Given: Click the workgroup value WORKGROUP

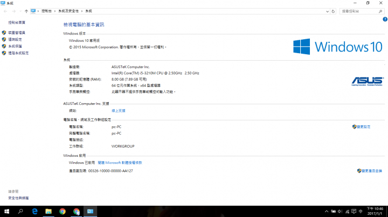Looking at the screenshot, I should pyautogui.click(x=123, y=146).
